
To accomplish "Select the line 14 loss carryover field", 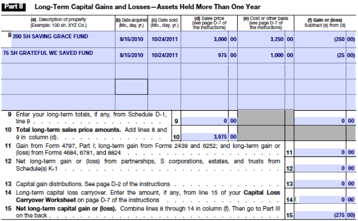I will [x=326, y=200].
